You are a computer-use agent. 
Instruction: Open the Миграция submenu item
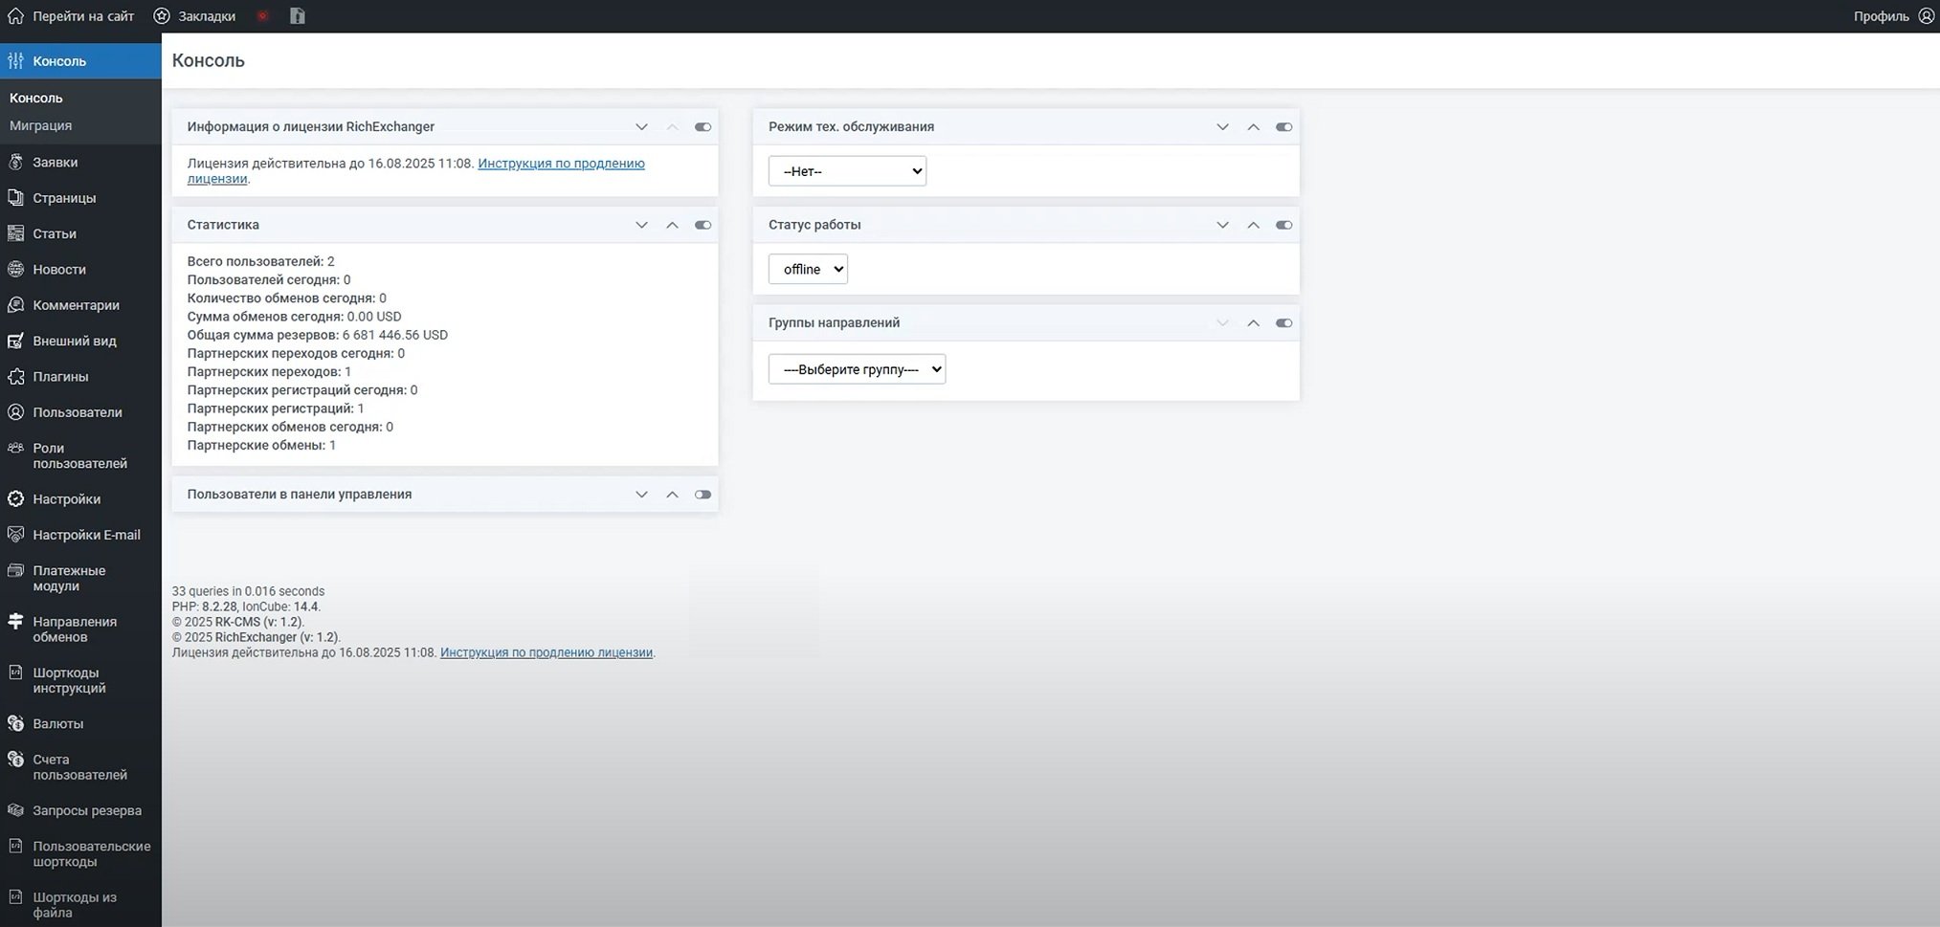40,125
